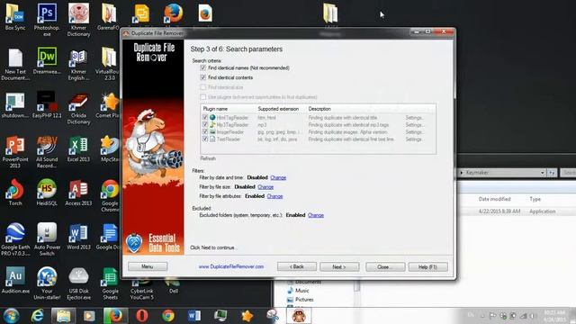Sort plugin list by Plugin name

(x=215, y=109)
